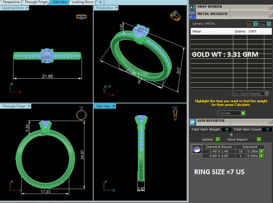The height and width of the screenshot is (203, 273).
Task: Click the ring icon in the Through Finger viewport
Action: point(81,113)
